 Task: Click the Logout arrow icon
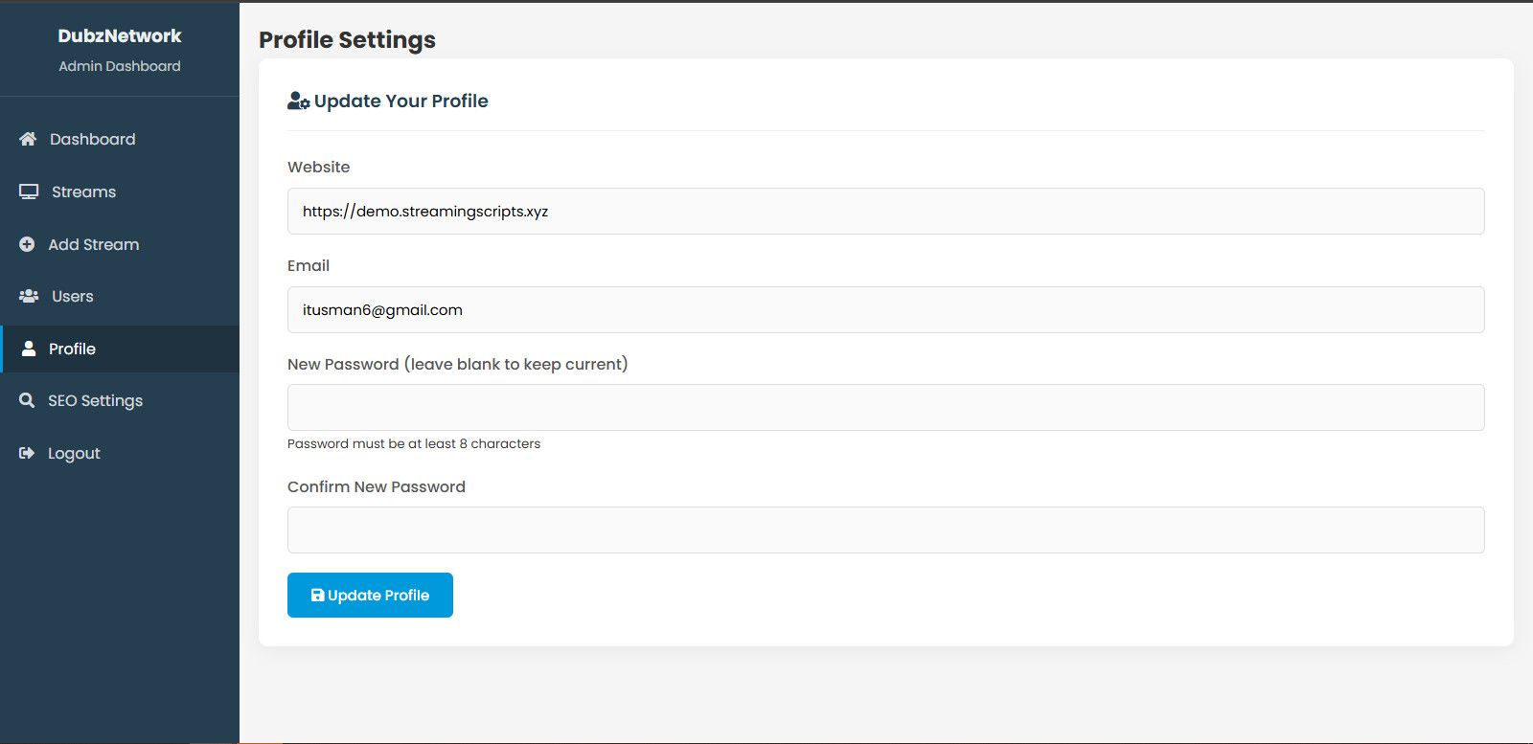[27, 453]
